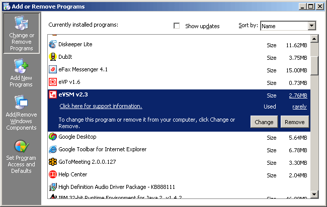The image size is (327, 207).
Task: Click the Help Center icon
Action: coord(53,174)
